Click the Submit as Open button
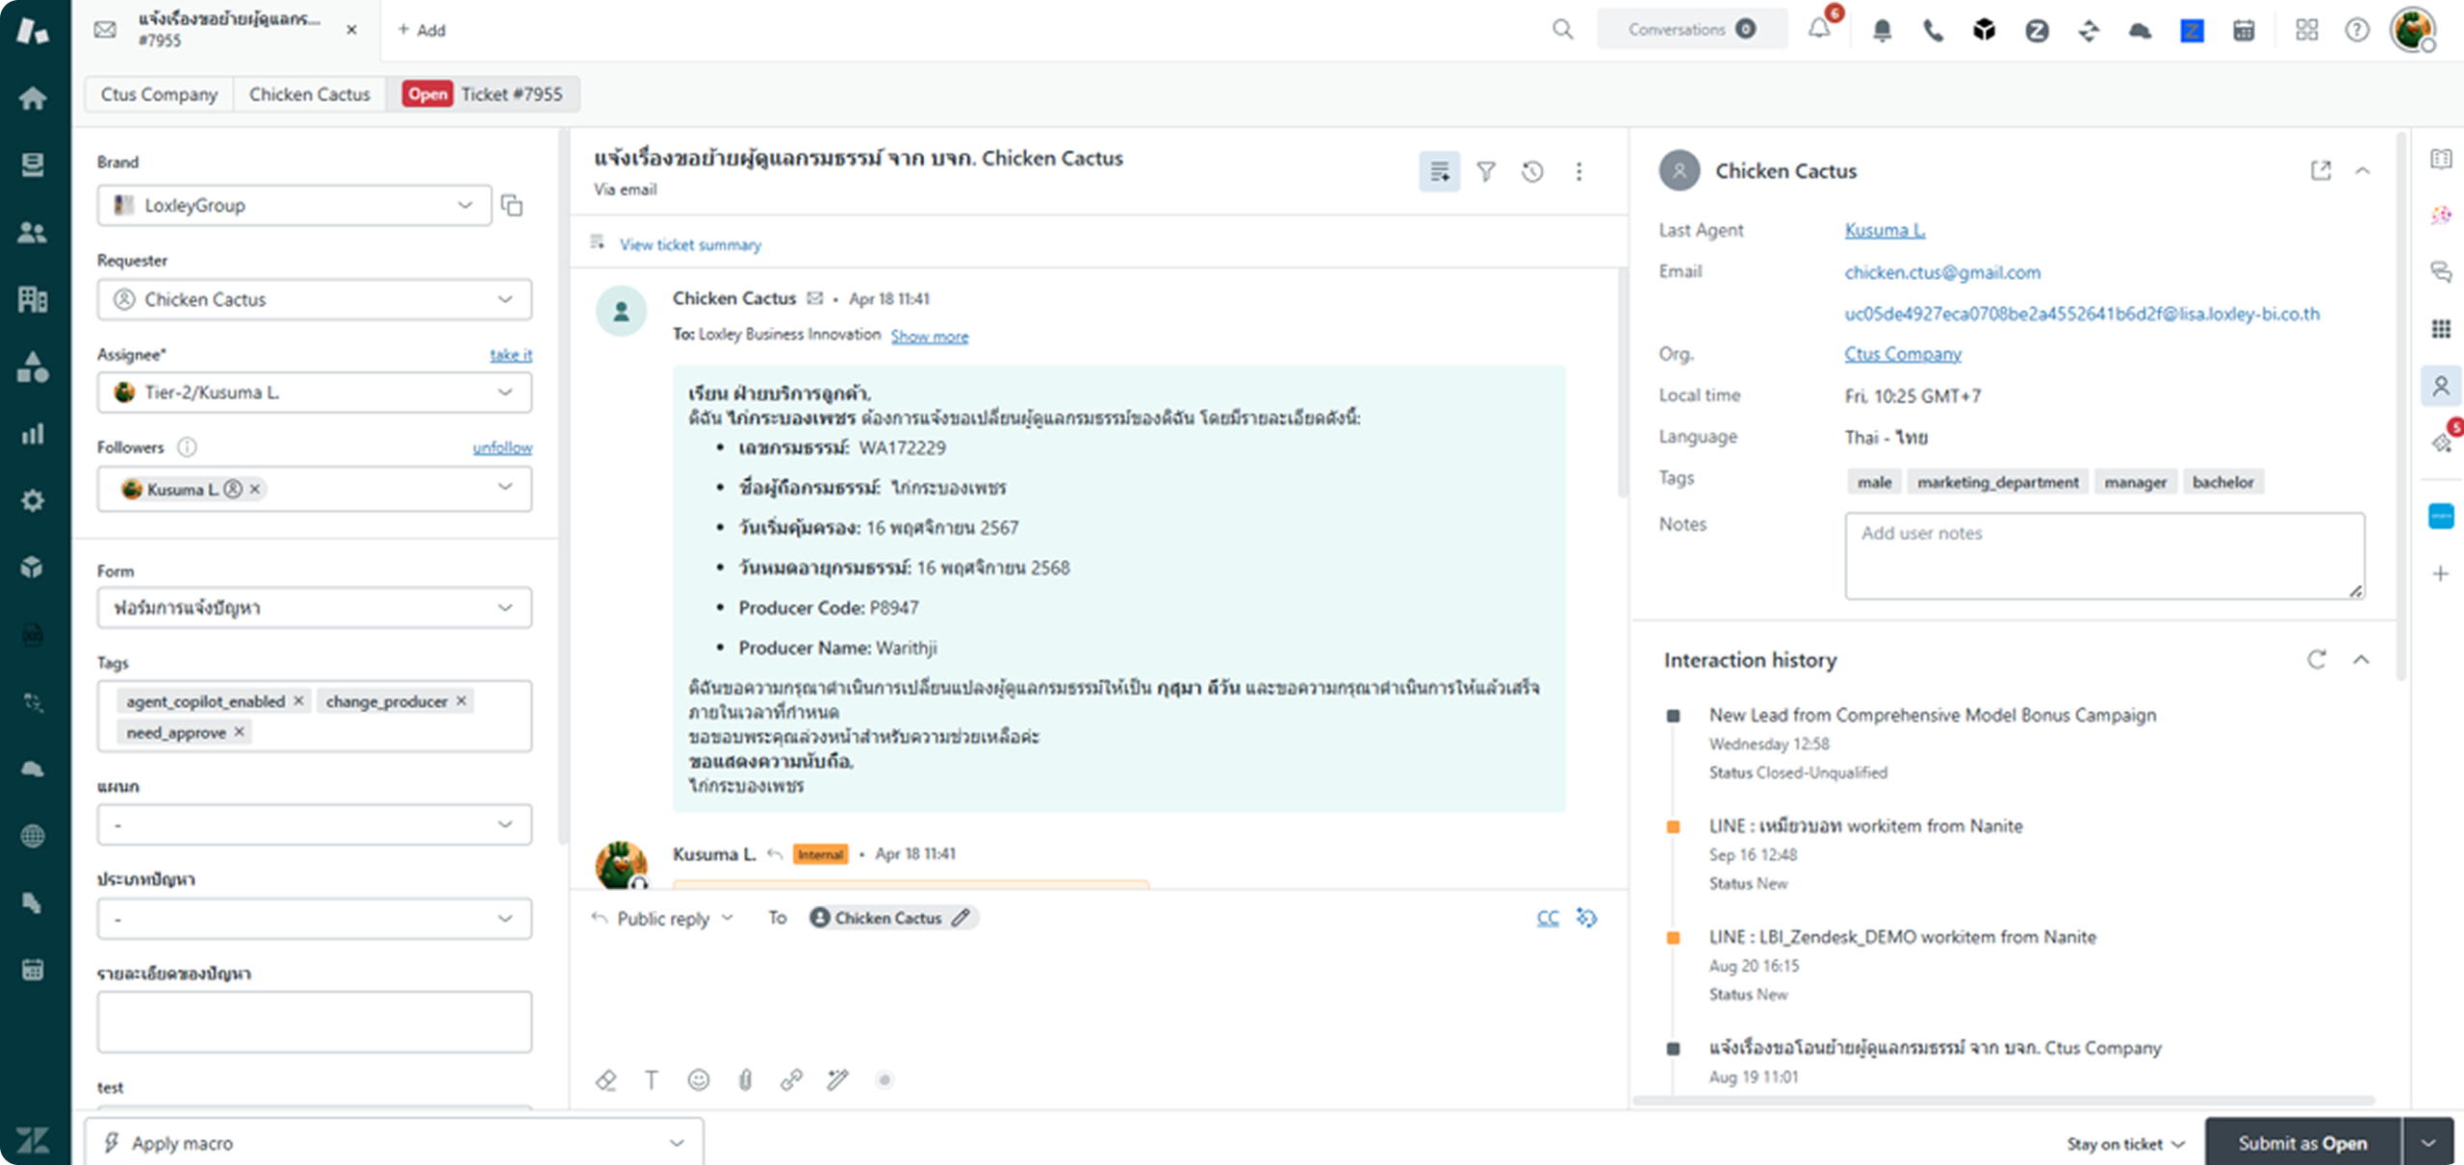This screenshot has width=2464, height=1165. (x=2301, y=1143)
